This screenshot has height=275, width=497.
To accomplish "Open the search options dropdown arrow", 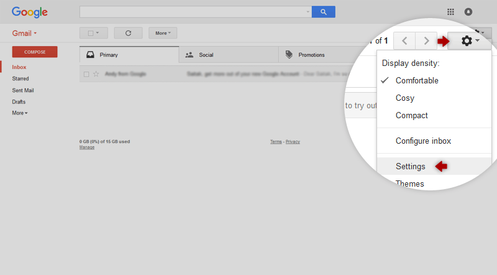I will point(308,12).
